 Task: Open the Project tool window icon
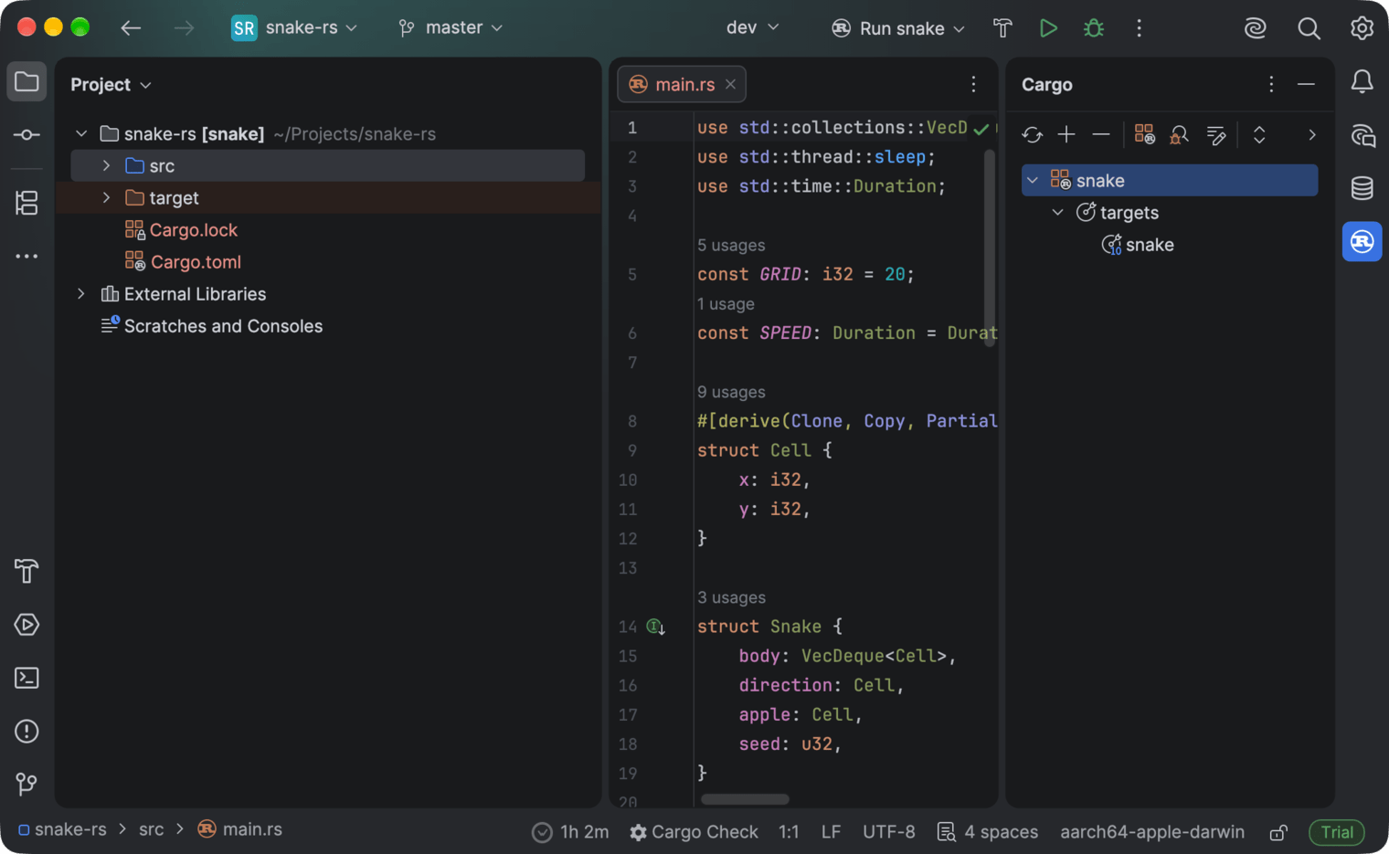pos(27,82)
